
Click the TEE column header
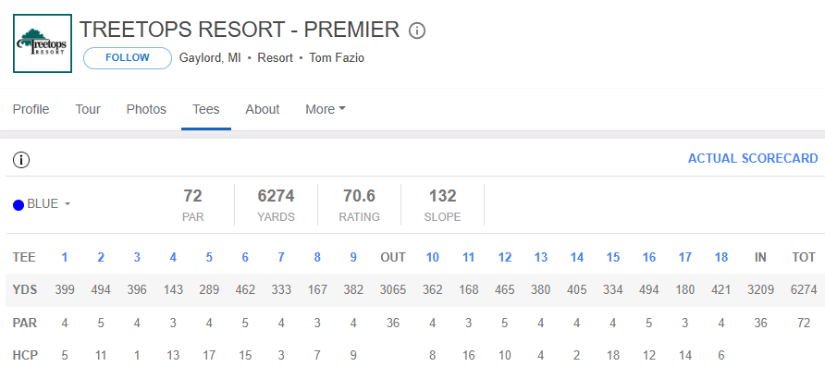[24, 257]
